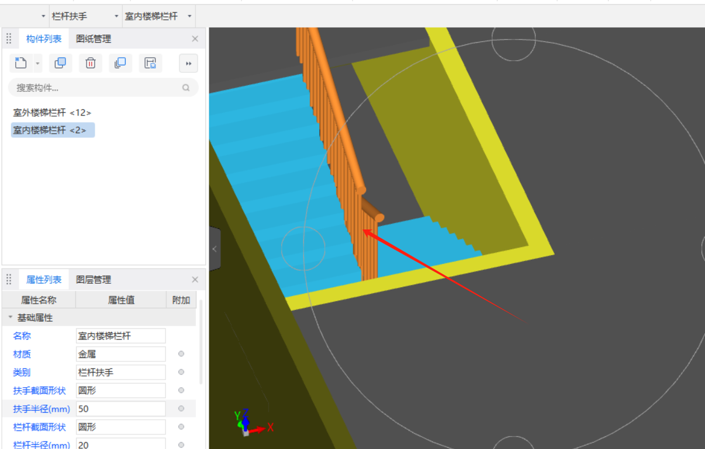Screen dimensions: 705x449
Task: Click the left orbit circle handle in the 3D view
Action: [x=303, y=248]
